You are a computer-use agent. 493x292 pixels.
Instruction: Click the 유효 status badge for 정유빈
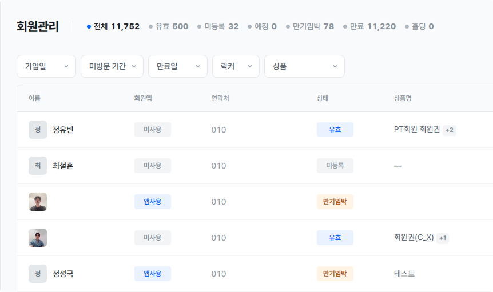coord(335,130)
